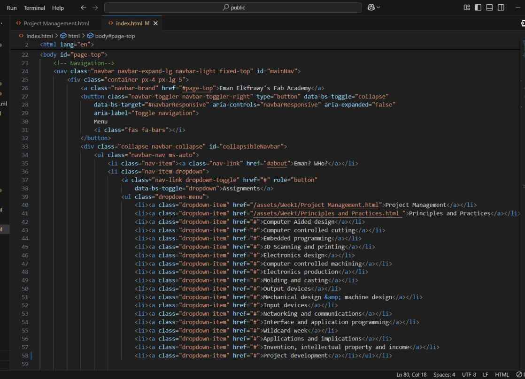The width and height of the screenshot is (525, 379).
Task: Toggle the primary side bar
Action: [478, 8]
